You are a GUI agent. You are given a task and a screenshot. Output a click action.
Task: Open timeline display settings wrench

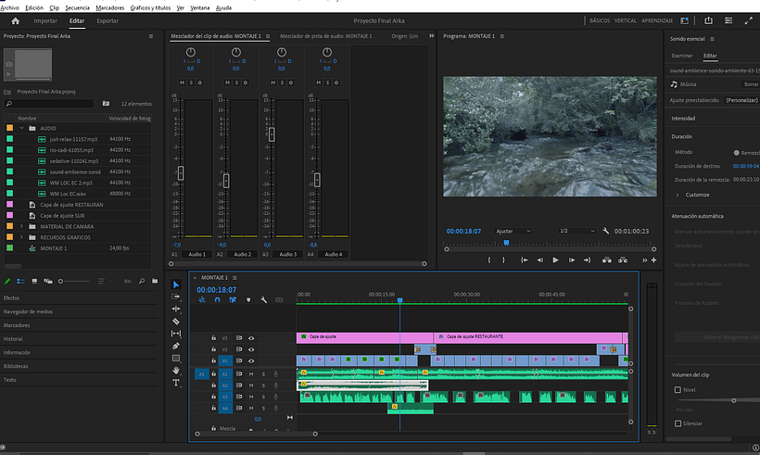click(263, 300)
